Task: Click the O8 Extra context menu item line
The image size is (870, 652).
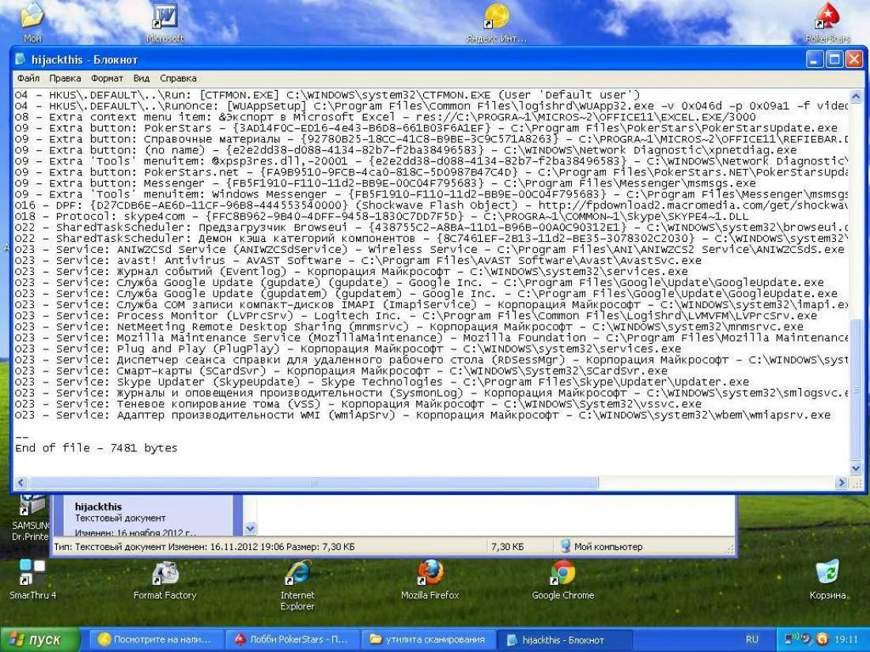Action: (x=386, y=117)
